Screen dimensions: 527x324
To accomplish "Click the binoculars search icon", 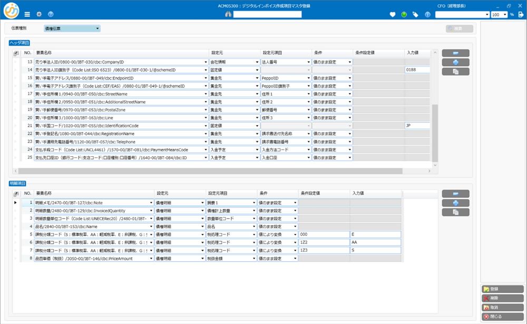I will [x=228, y=15].
